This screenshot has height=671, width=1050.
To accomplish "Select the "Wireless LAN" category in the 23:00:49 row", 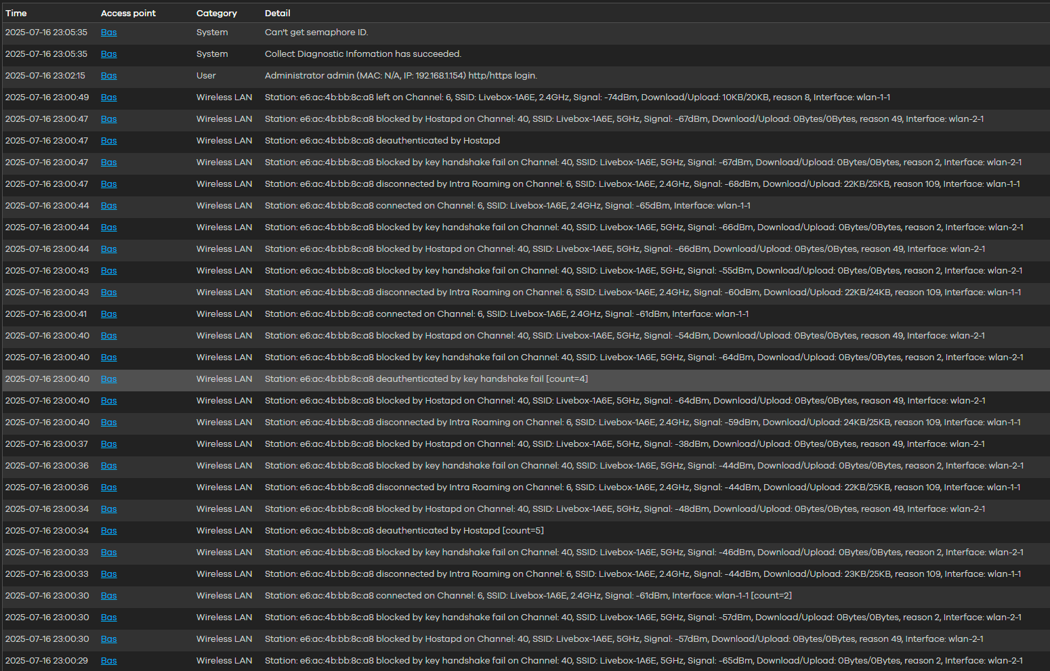I will [224, 97].
